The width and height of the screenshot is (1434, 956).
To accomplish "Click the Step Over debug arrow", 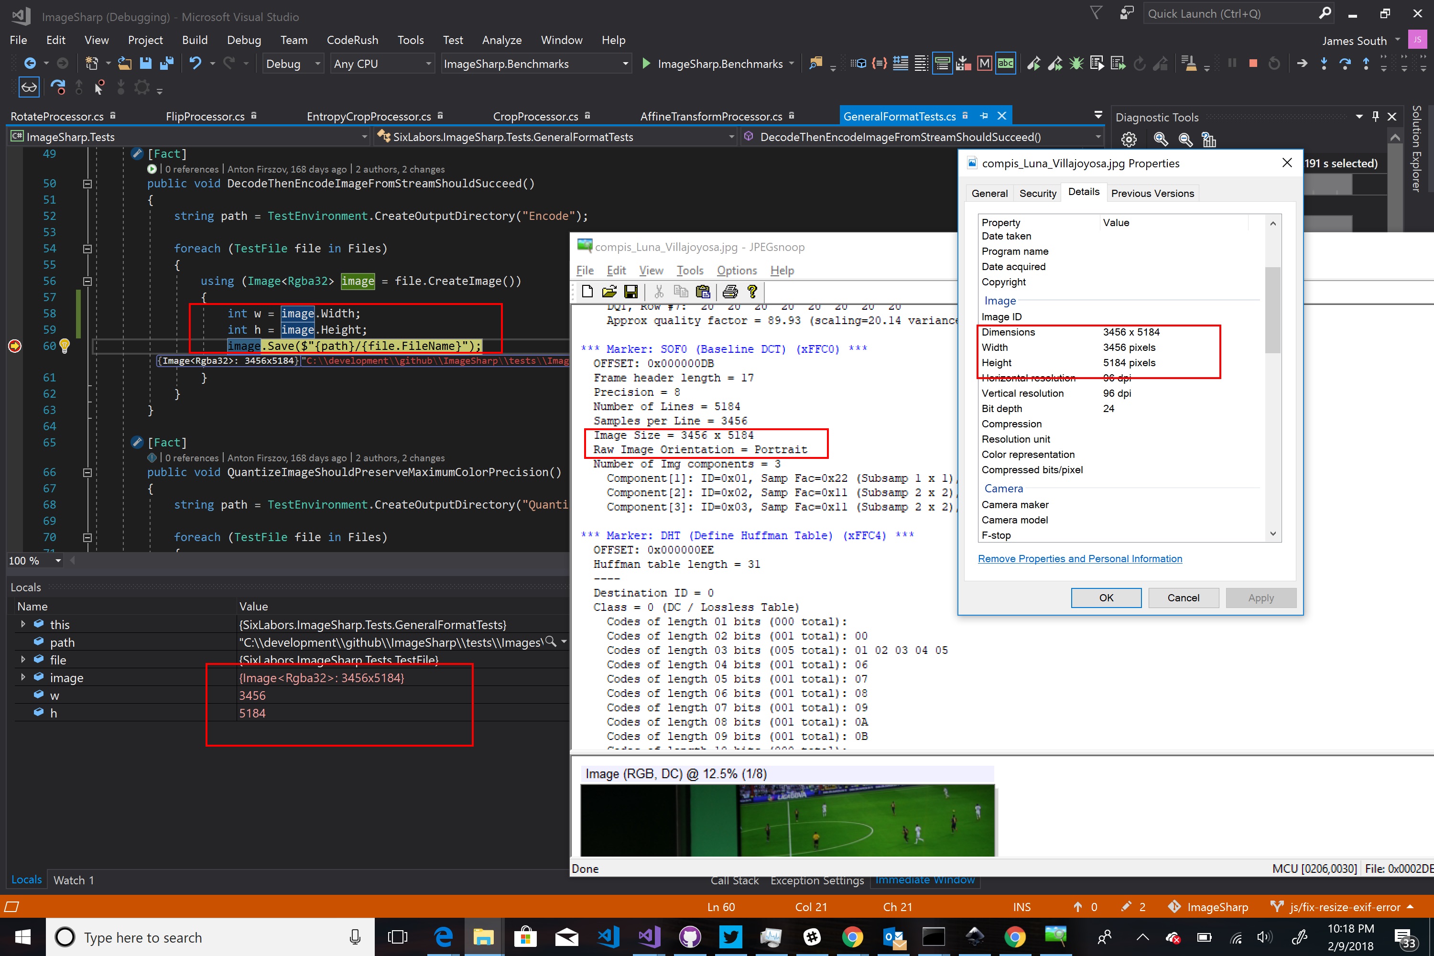I will pyautogui.click(x=1344, y=64).
